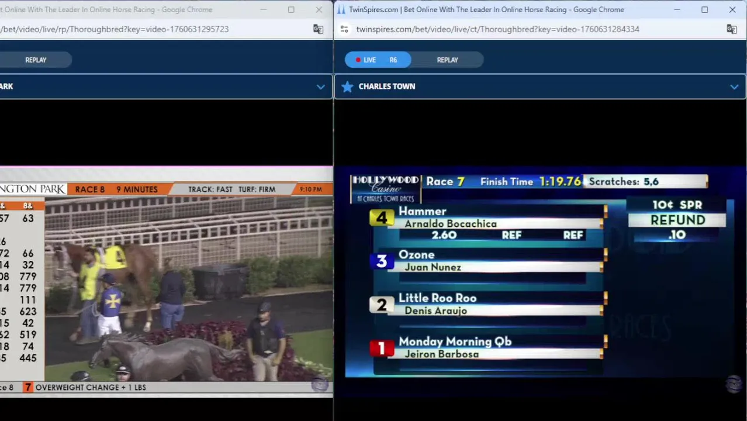Select REPLAY tab in the right window
The width and height of the screenshot is (747, 421).
pos(448,60)
